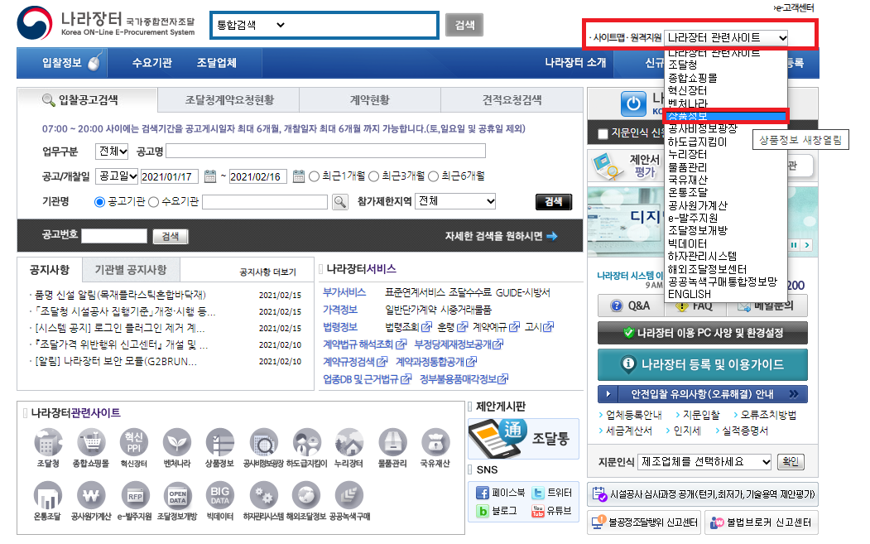Focus the 공고명 input field
870x544 pixels.
(x=325, y=151)
